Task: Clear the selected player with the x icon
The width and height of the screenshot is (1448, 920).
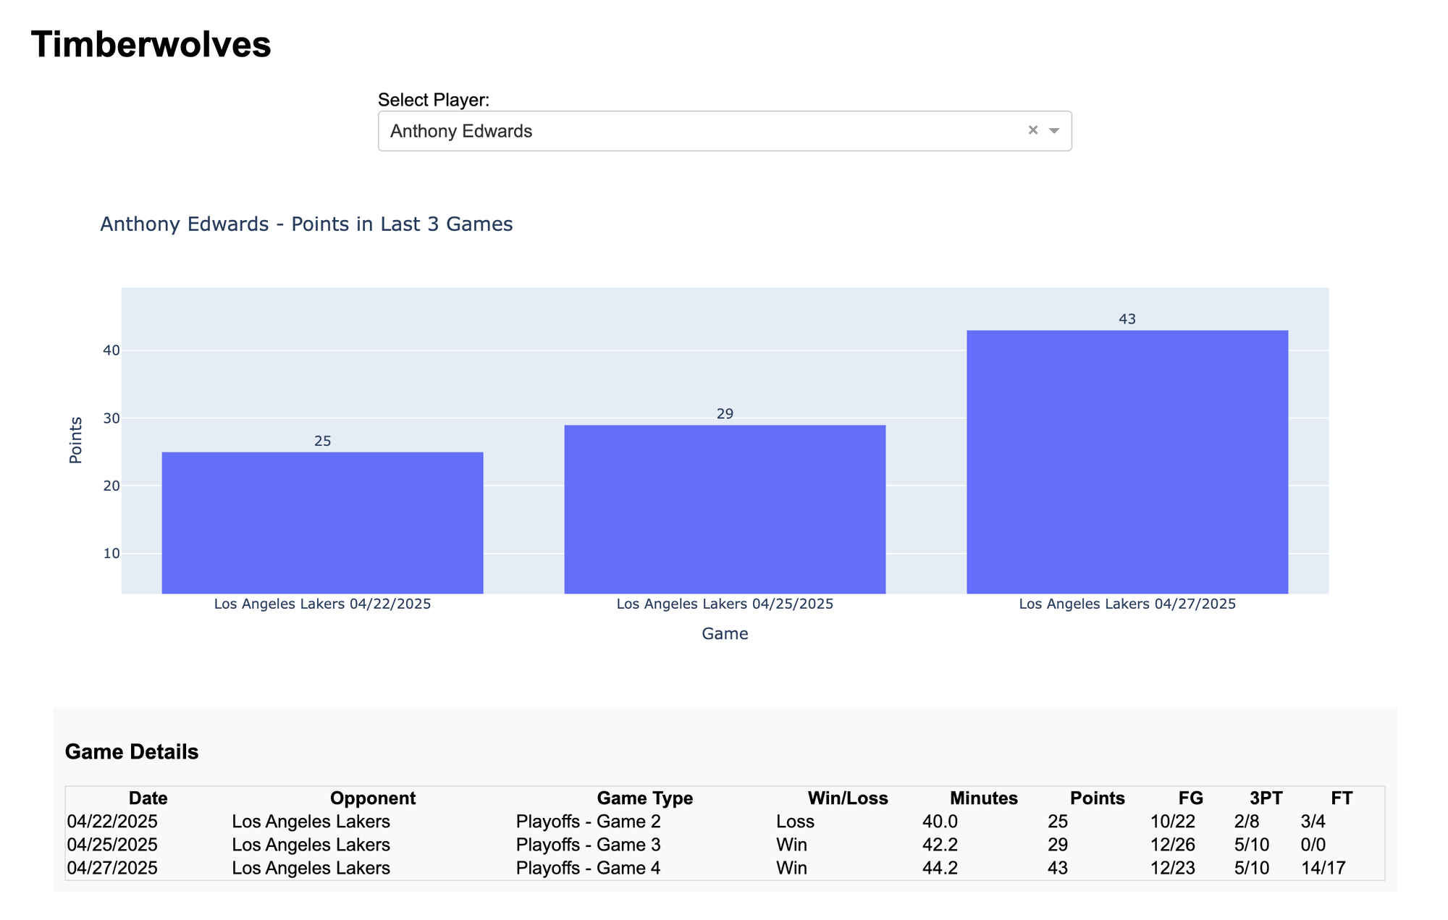Action: tap(1033, 130)
